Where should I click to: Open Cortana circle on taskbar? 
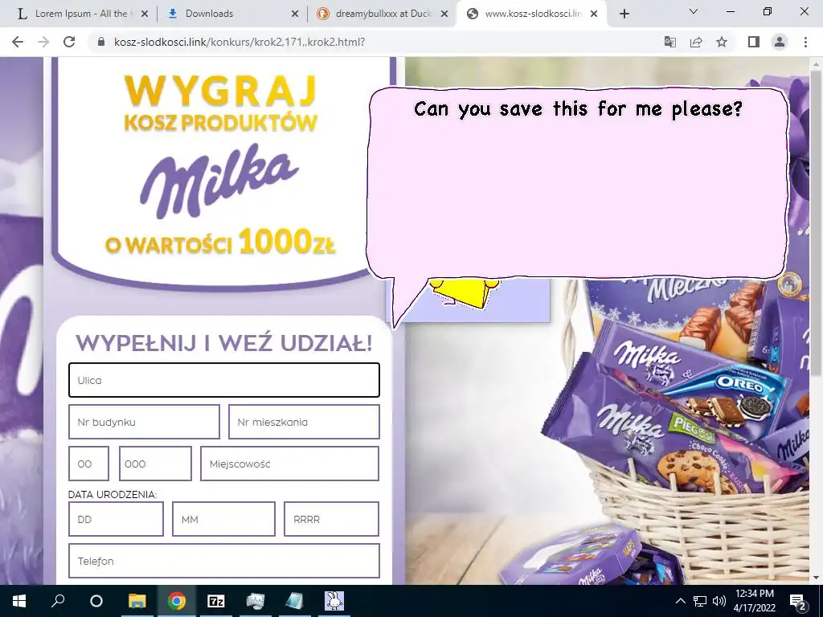(96, 601)
